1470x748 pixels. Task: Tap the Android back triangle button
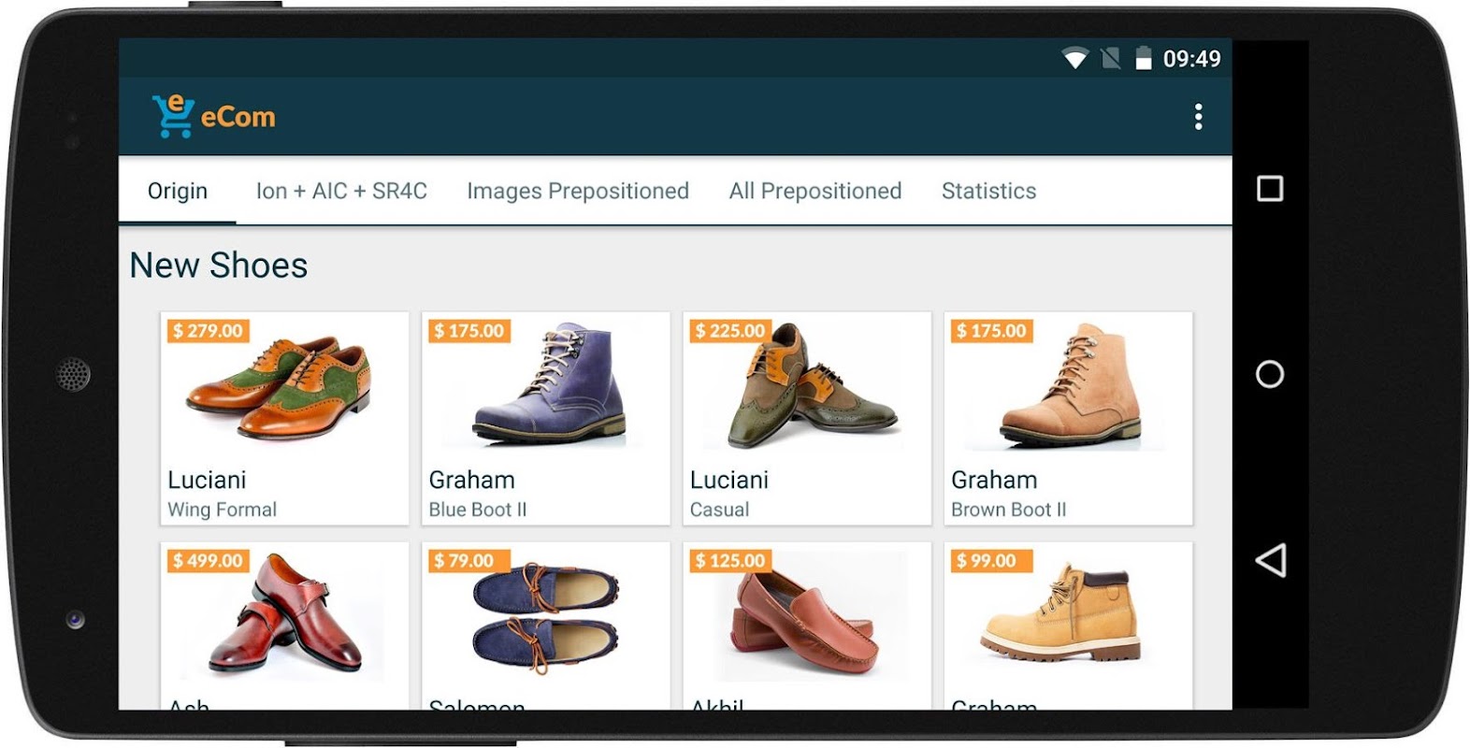pos(1269,560)
